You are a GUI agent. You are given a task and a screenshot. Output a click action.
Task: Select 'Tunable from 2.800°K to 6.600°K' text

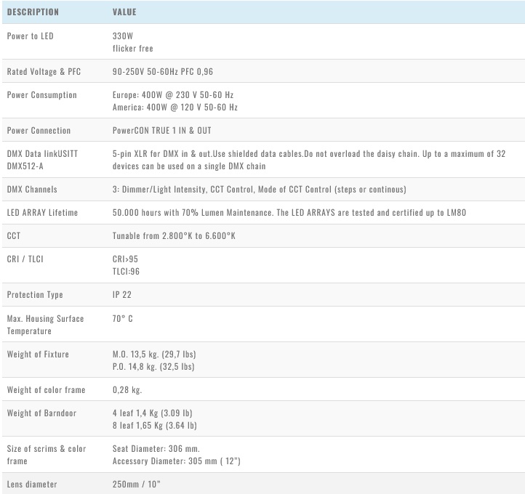pyautogui.click(x=175, y=236)
